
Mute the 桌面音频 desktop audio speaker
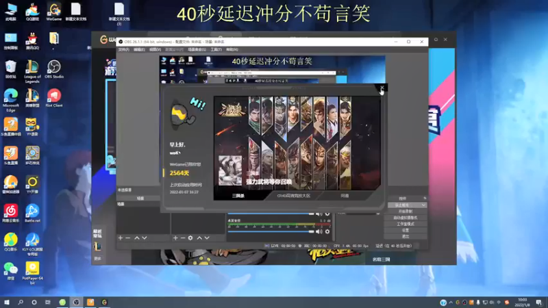tap(319, 231)
